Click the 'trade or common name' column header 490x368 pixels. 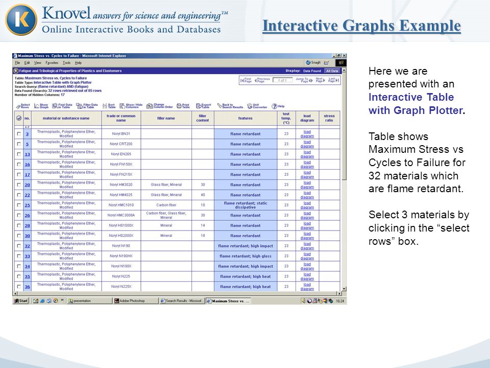(121, 118)
